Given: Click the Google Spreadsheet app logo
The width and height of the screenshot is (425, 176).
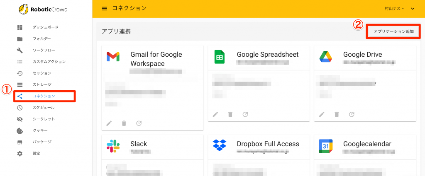Looking at the screenshot, I should [219, 56].
